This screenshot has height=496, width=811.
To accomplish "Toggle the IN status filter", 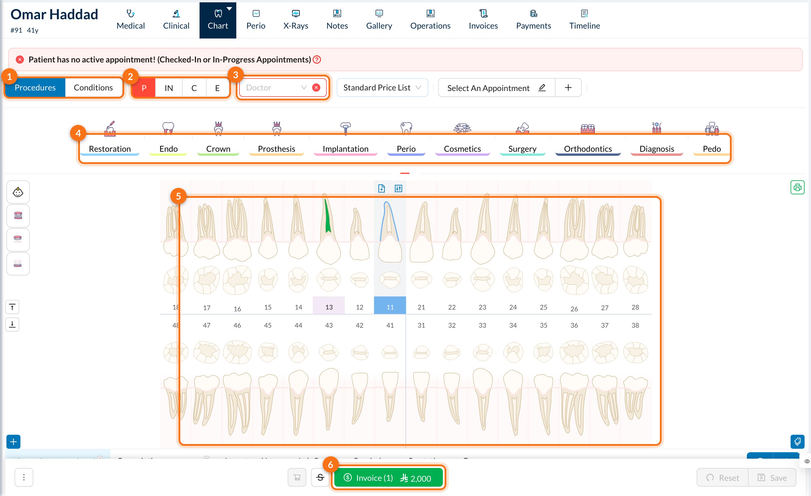I will click(x=169, y=88).
